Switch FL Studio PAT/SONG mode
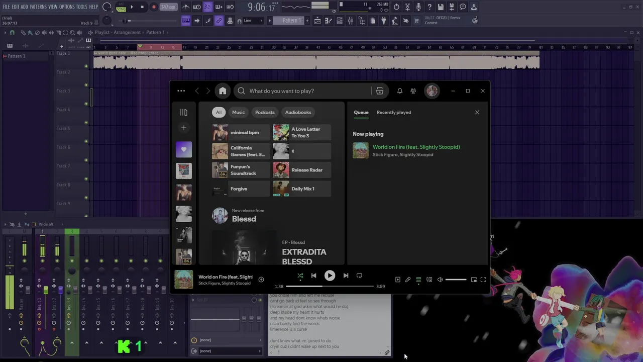 click(121, 7)
